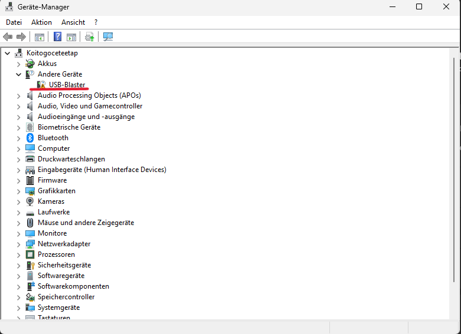Click the scan for hardware changes icon
This screenshot has height=334, width=461.
(108, 37)
